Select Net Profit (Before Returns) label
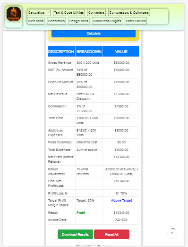Screen dimensions: 188x247 pos(61,159)
